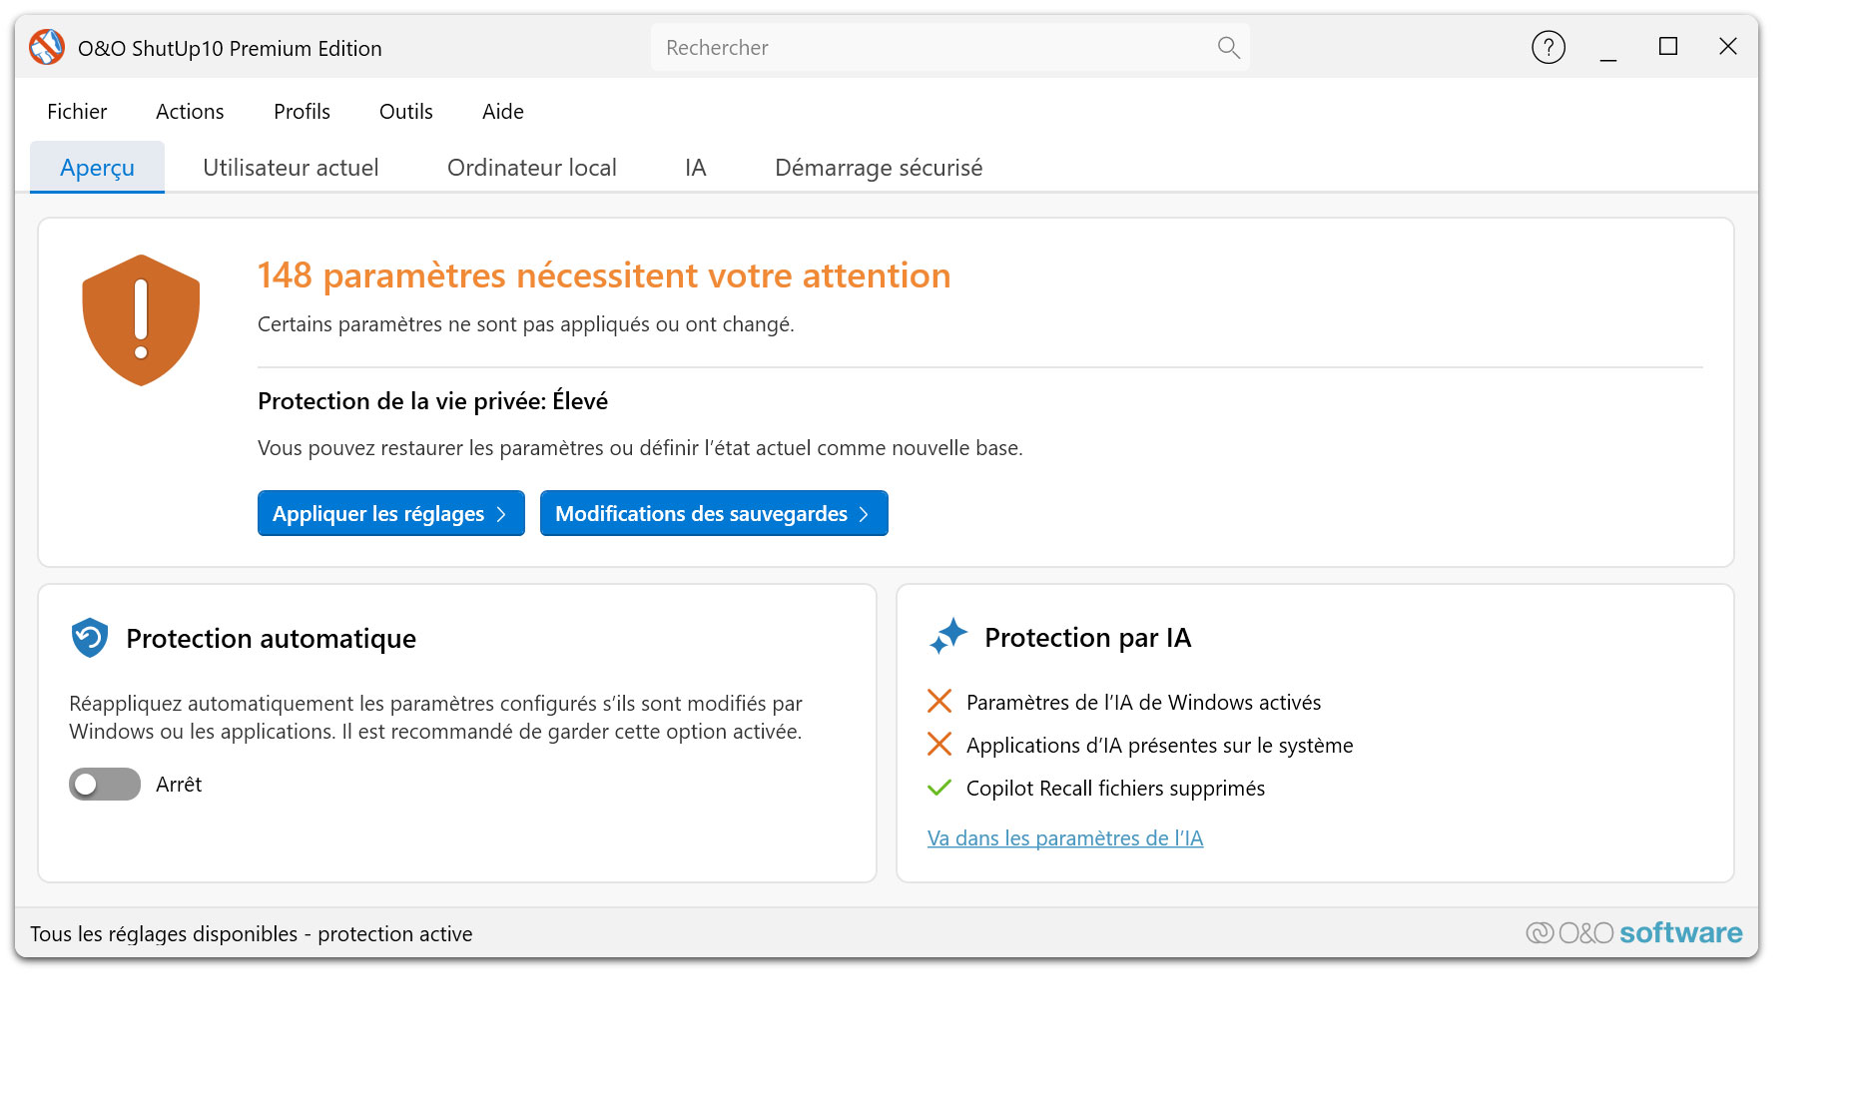The image size is (1862, 1097).
Task: Open the Outils menu
Action: pyautogui.click(x=406, y=112)
